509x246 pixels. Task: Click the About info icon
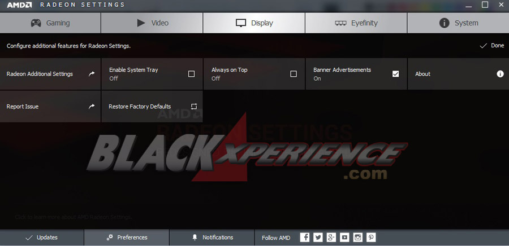501,74
